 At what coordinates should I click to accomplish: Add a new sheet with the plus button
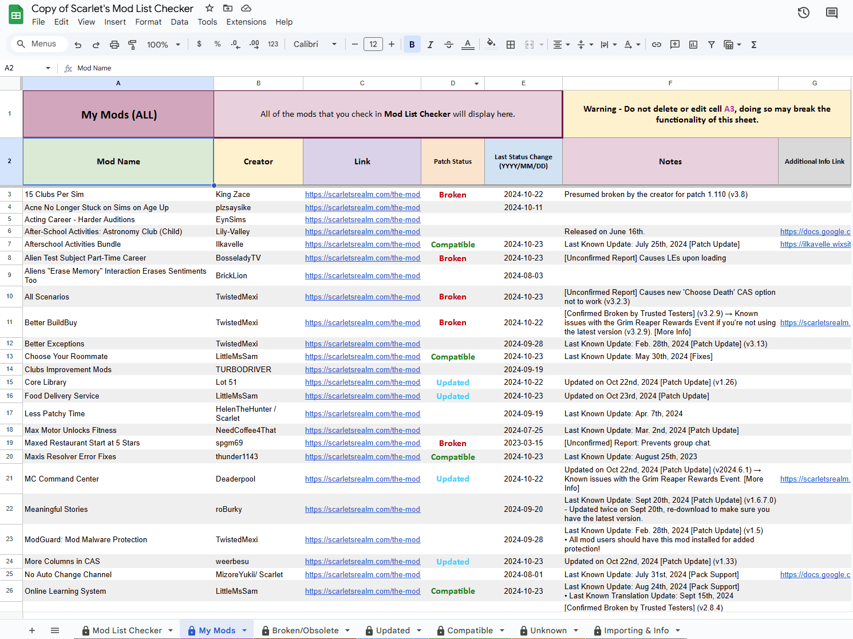point(31,630)
